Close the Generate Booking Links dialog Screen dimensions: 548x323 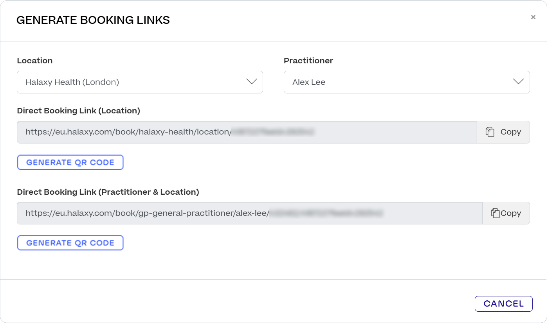pyautogui.click(x=533, y=17)
